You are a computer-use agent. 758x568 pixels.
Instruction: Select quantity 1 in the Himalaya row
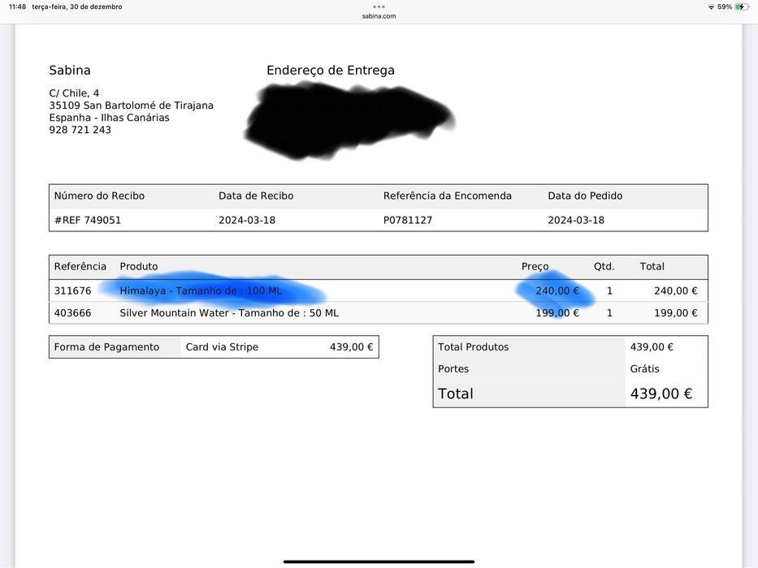(609, 290)
